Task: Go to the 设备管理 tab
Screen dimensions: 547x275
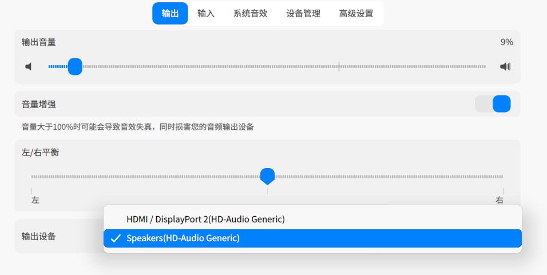Action: pyautogui.click(x=303, y=13)
